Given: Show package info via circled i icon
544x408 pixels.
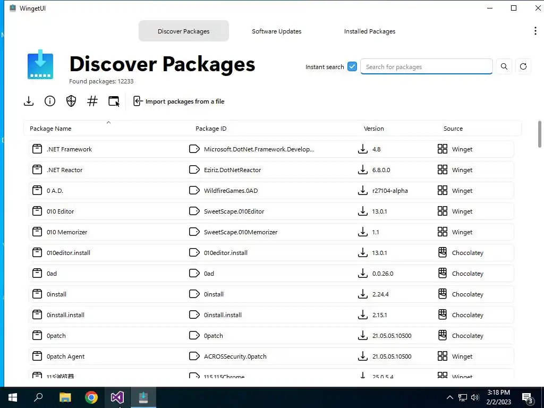Looking at the screenshot, I should click(x=50, y=101).
